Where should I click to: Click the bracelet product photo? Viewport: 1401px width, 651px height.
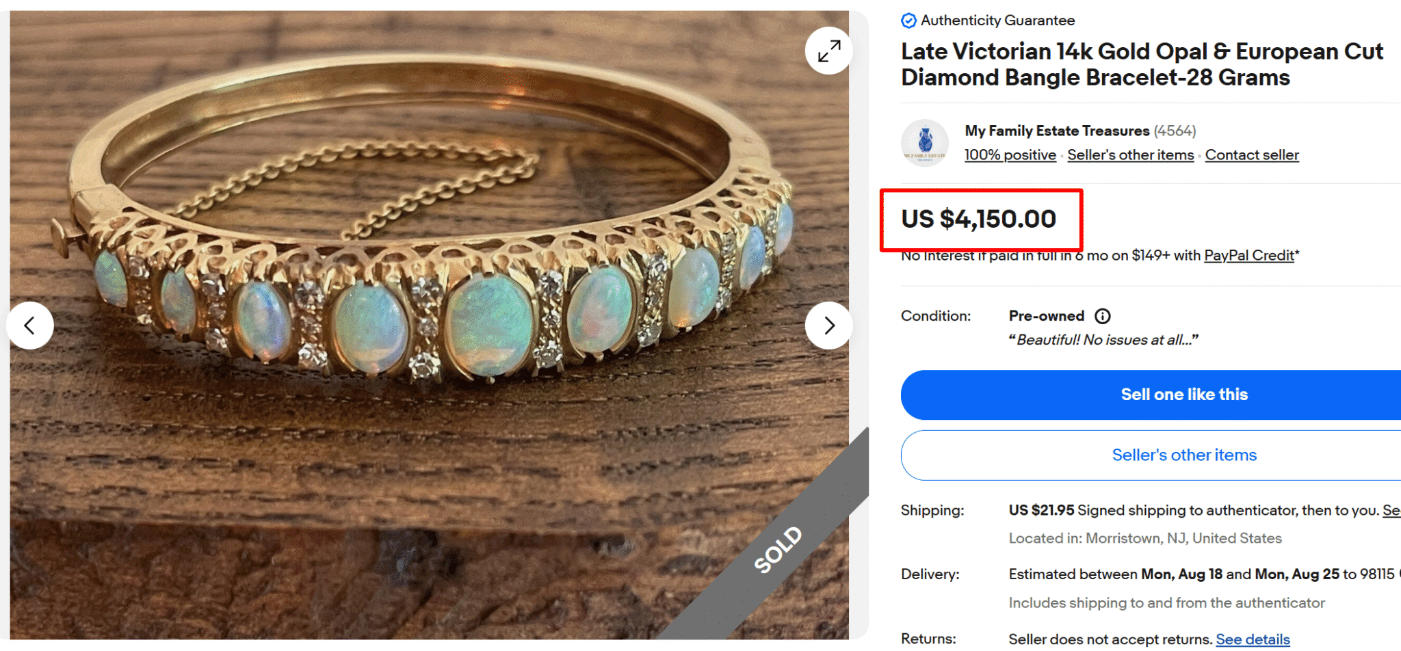(x=410, y=308)
